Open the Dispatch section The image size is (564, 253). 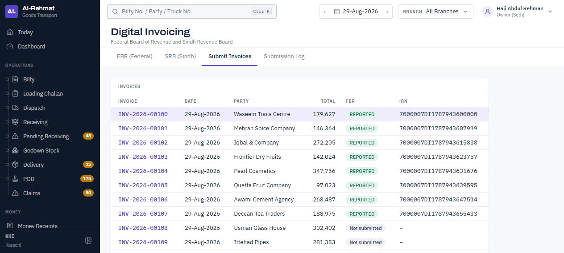tap(54, 108)
